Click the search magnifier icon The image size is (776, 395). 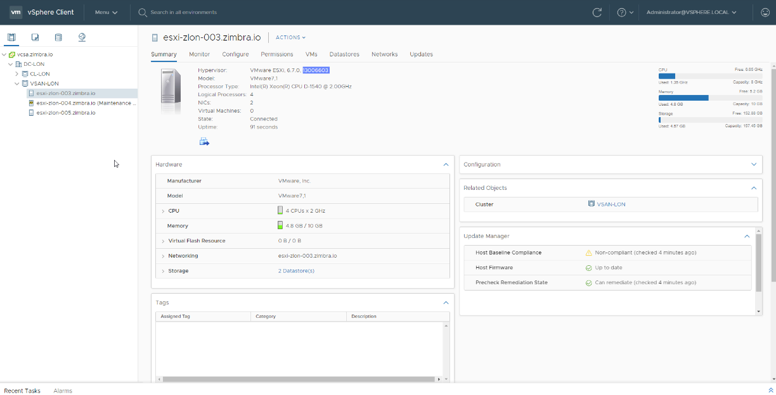coord(143,12)
